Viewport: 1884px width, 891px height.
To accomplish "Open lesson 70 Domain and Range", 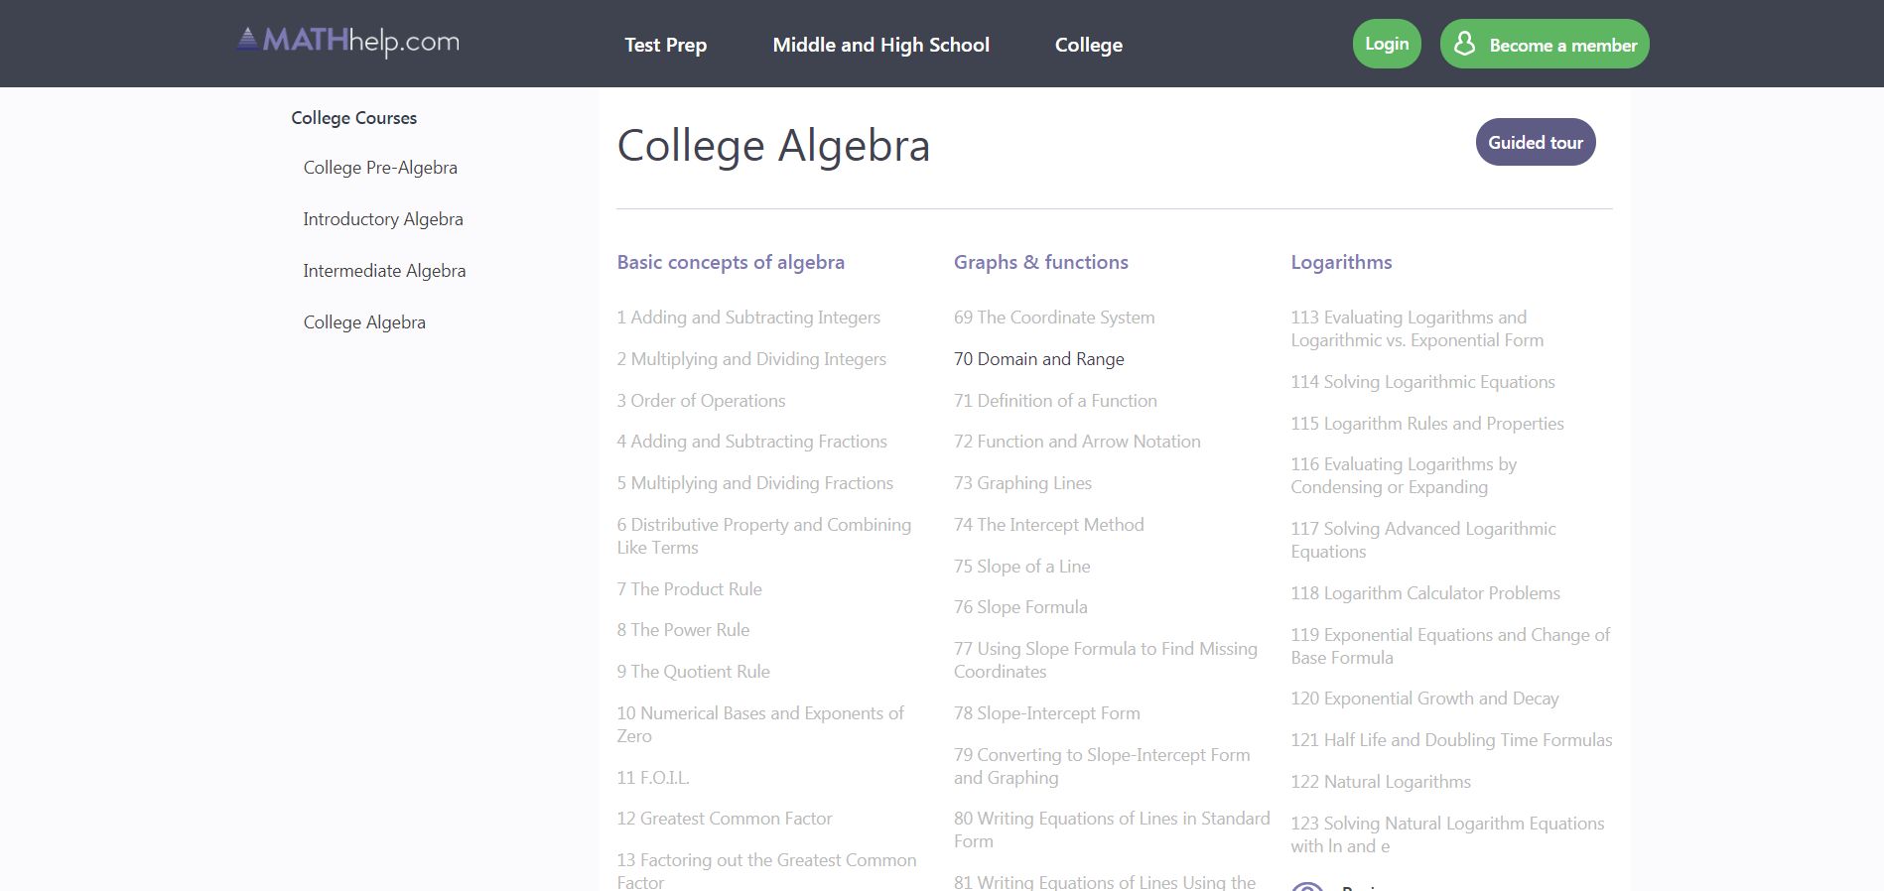I will coord(1038,358).
